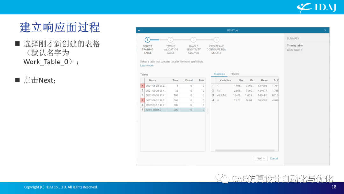Click Work Table_0 in Summary panel

point(294,50)
